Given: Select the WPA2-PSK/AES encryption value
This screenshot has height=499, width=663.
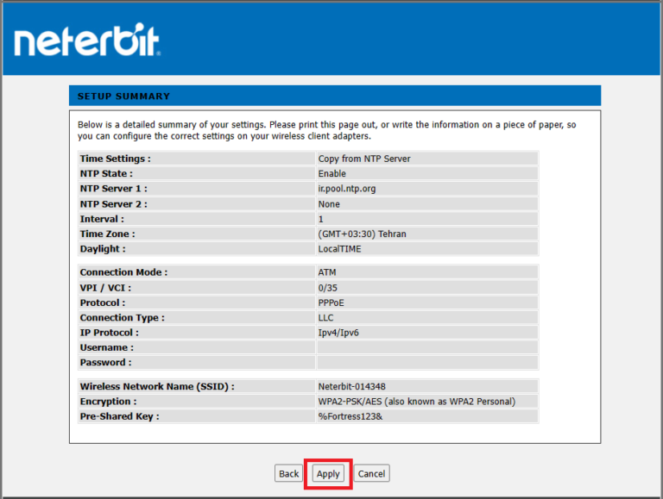Looking at the screenshot, I should coord(416,402).
